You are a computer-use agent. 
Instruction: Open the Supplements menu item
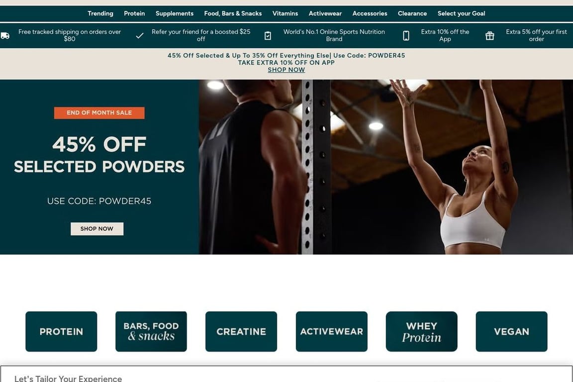(175, 13)
